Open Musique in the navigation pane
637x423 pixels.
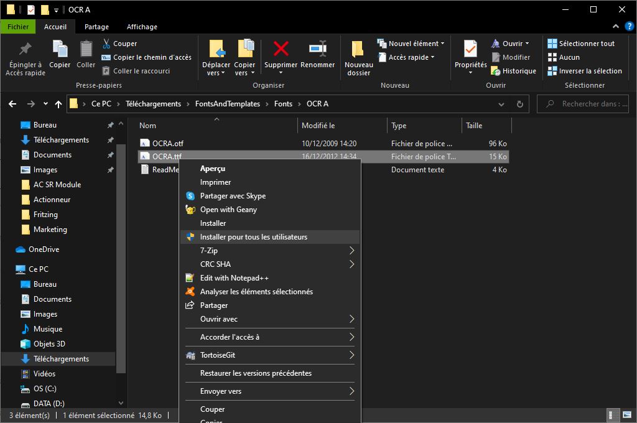[42, 329]
